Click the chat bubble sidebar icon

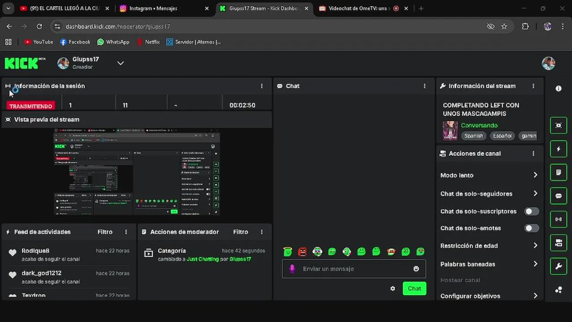click(x=559, y=196)
